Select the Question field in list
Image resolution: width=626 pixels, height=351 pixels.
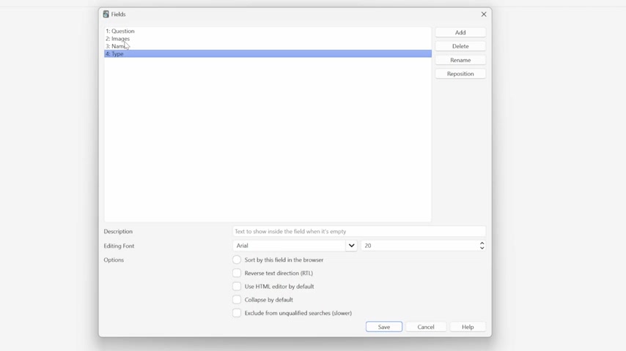(120, 31)
